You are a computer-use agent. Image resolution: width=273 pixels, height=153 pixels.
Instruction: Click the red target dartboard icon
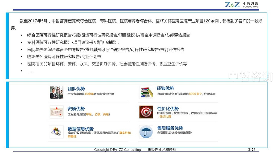click(x=146, y=112)
